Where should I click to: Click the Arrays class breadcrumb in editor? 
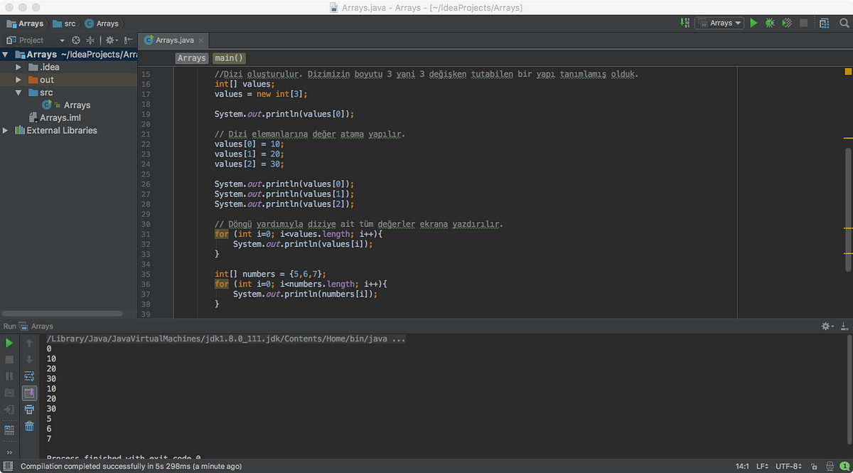(x=191, y=58)
